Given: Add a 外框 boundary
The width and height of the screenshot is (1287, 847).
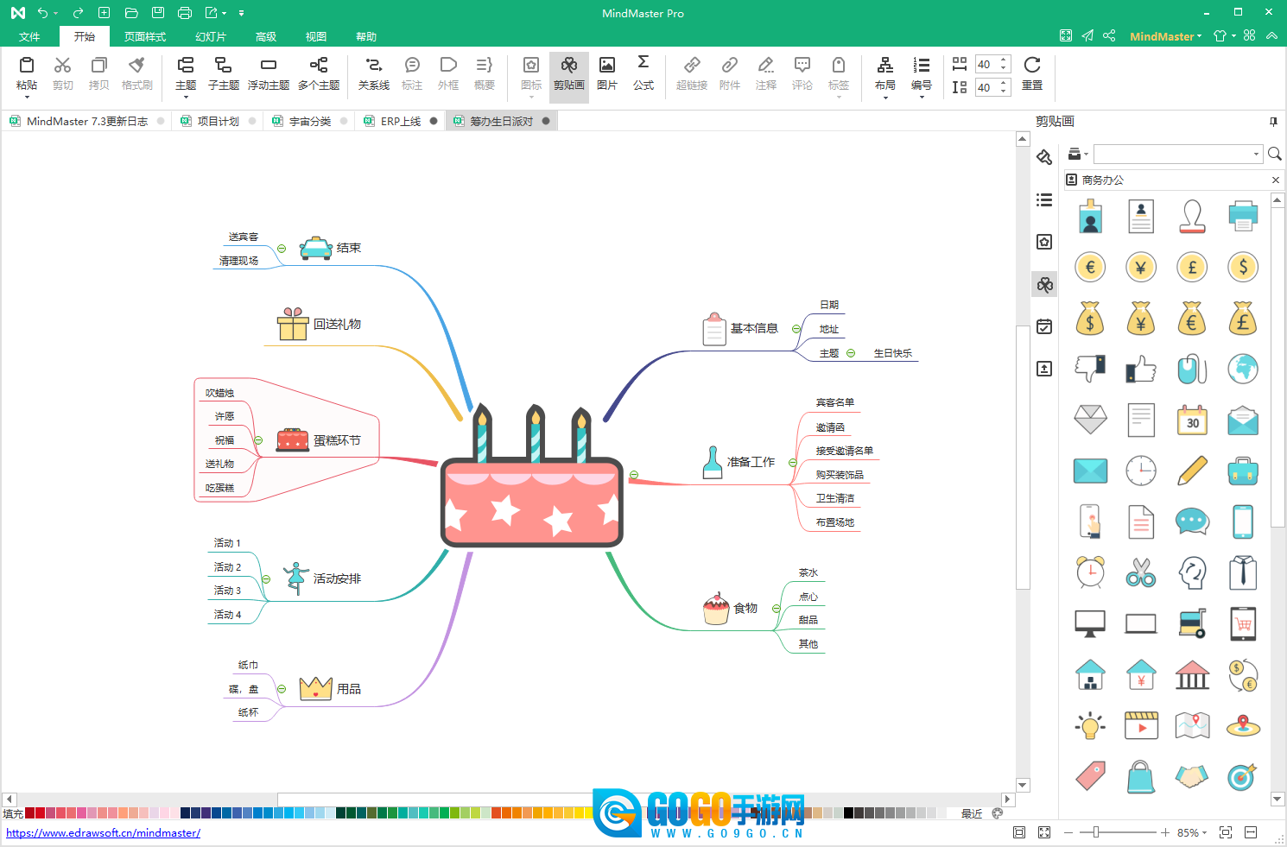Looking at the screenshot, I should (x=448, y=74).
